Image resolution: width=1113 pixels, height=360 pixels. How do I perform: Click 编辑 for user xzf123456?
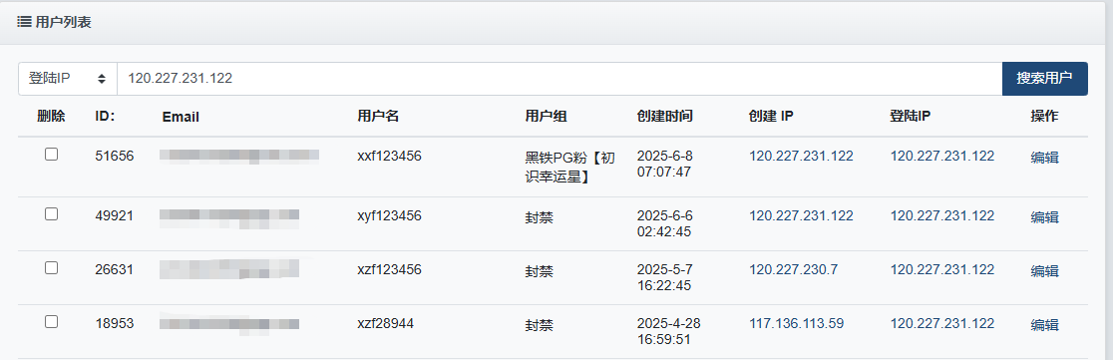[x=1044, y=271]
